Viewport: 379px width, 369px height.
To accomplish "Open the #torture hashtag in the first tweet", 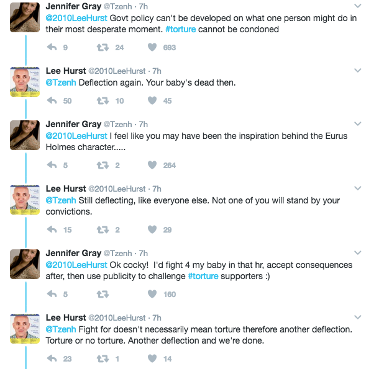I will [181, 29].
